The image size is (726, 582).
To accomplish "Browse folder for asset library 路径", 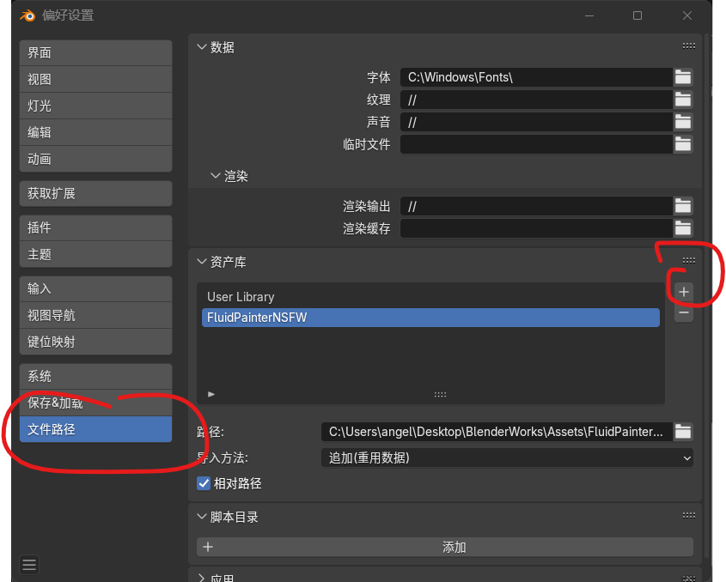I will click(683, 432).
